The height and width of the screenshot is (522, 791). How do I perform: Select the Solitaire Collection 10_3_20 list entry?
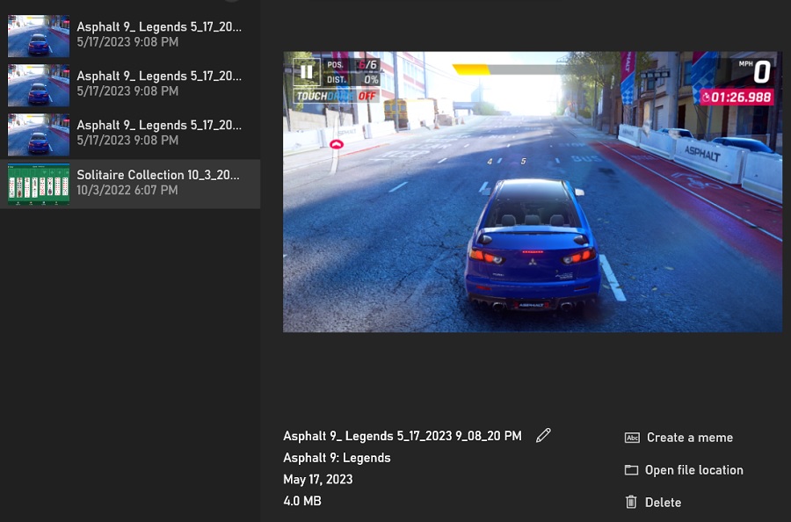coord(157,175)
